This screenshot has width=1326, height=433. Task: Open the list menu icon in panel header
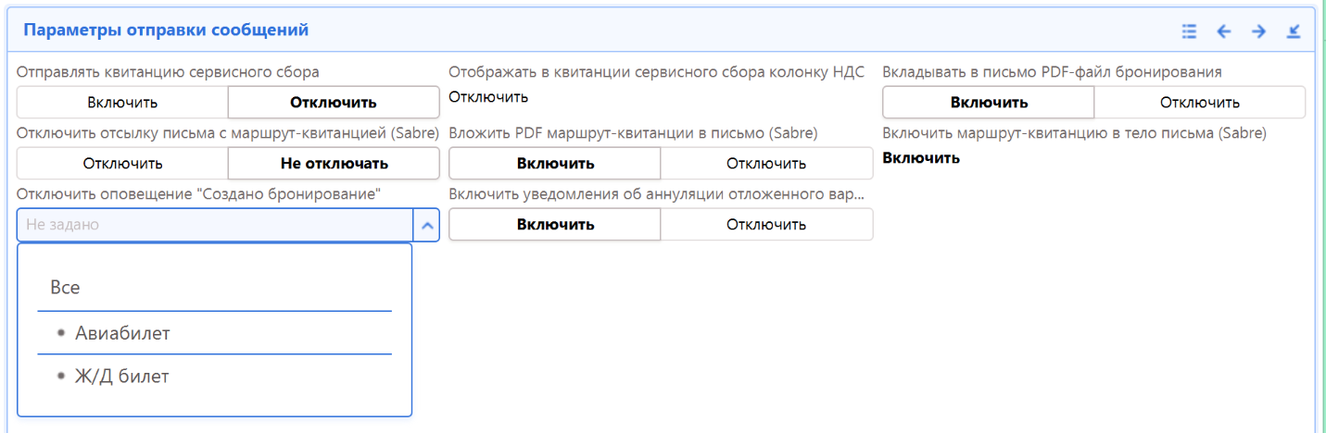[1190, 31]
